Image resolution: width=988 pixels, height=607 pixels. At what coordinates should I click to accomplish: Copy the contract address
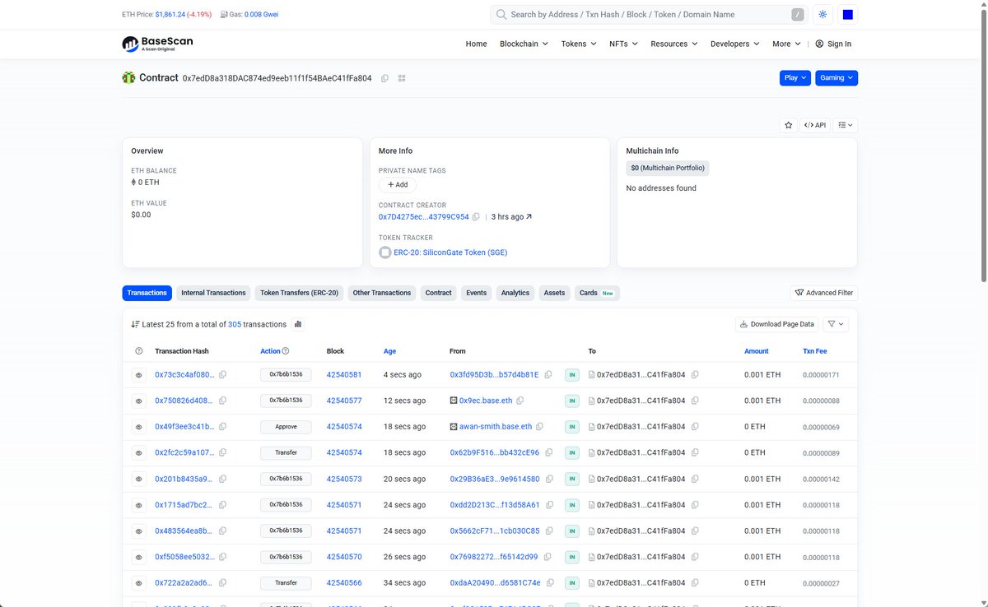point(384,78)
